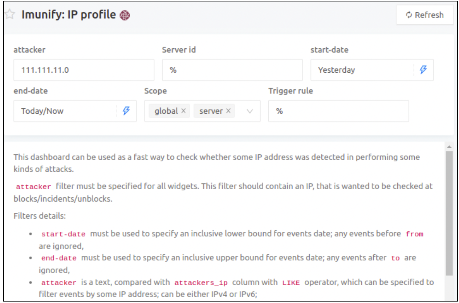Focus the Trigger rule input field

click(x=338, y=111)
